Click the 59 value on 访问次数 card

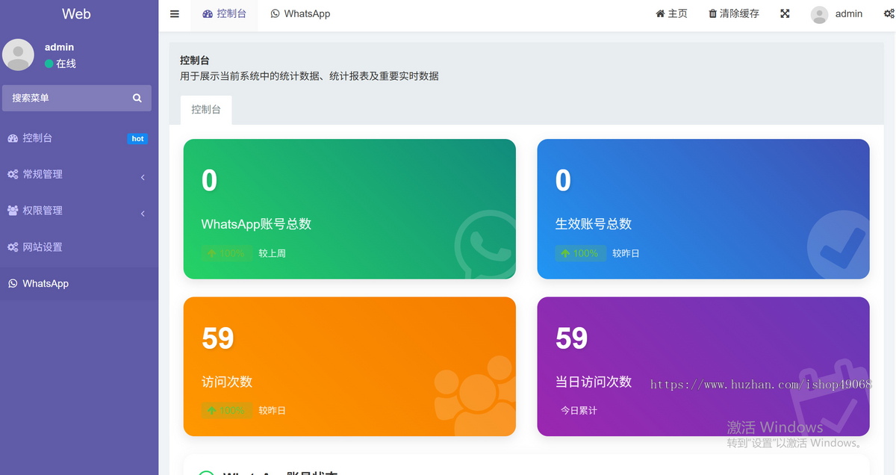[x=218, y=338]
